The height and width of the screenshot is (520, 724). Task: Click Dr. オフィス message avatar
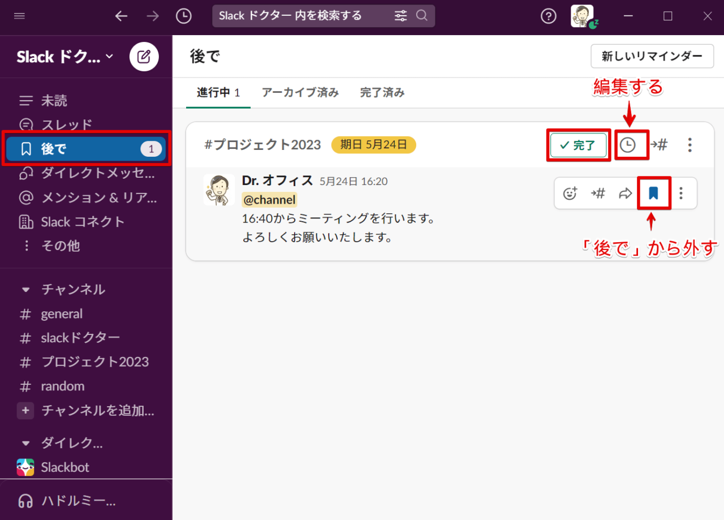click(219, 190)
